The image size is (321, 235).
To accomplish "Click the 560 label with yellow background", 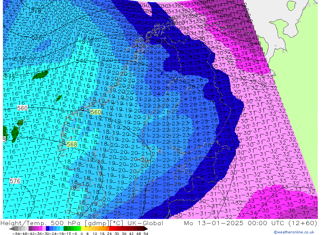I will click(96, 112).
